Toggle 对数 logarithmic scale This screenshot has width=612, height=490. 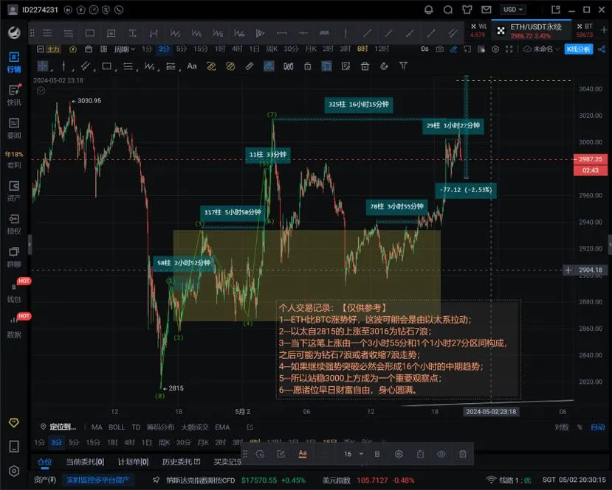561,427
